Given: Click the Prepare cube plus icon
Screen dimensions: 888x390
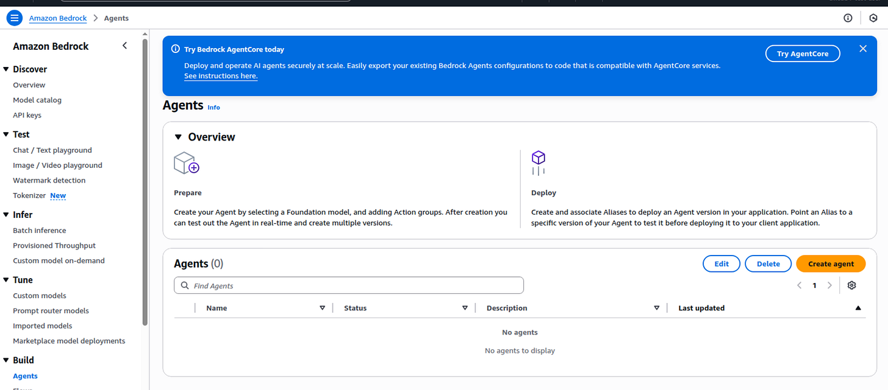Looking at the screenshot, I should [x=187, y=163].
